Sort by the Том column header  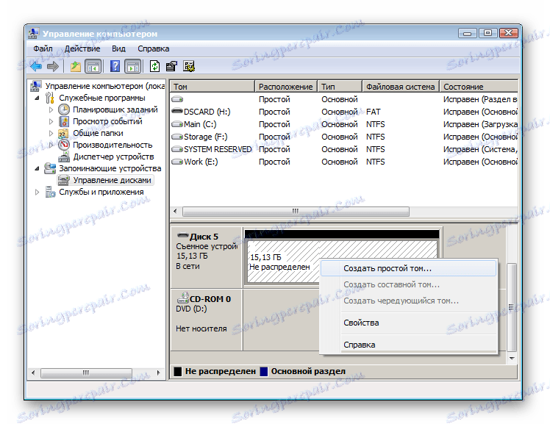pos(213,87)
